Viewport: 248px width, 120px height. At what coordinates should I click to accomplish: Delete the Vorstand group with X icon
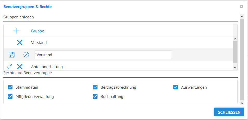tap(20, 43)
